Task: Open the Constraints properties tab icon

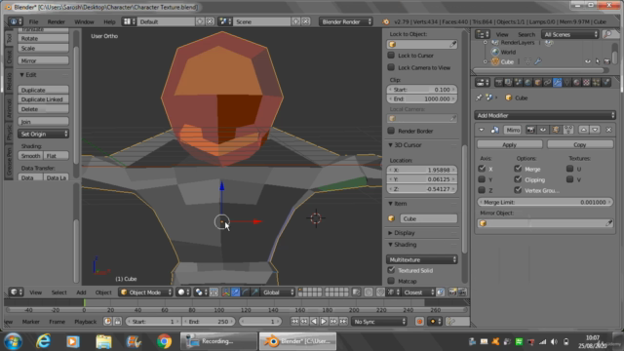Action: 547,82
